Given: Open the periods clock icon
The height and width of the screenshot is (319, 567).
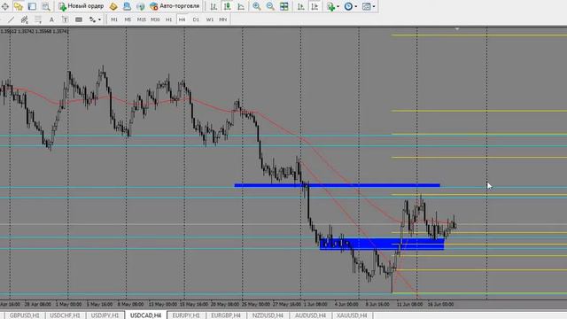Looking at the screenshot, I should (348, 6).
